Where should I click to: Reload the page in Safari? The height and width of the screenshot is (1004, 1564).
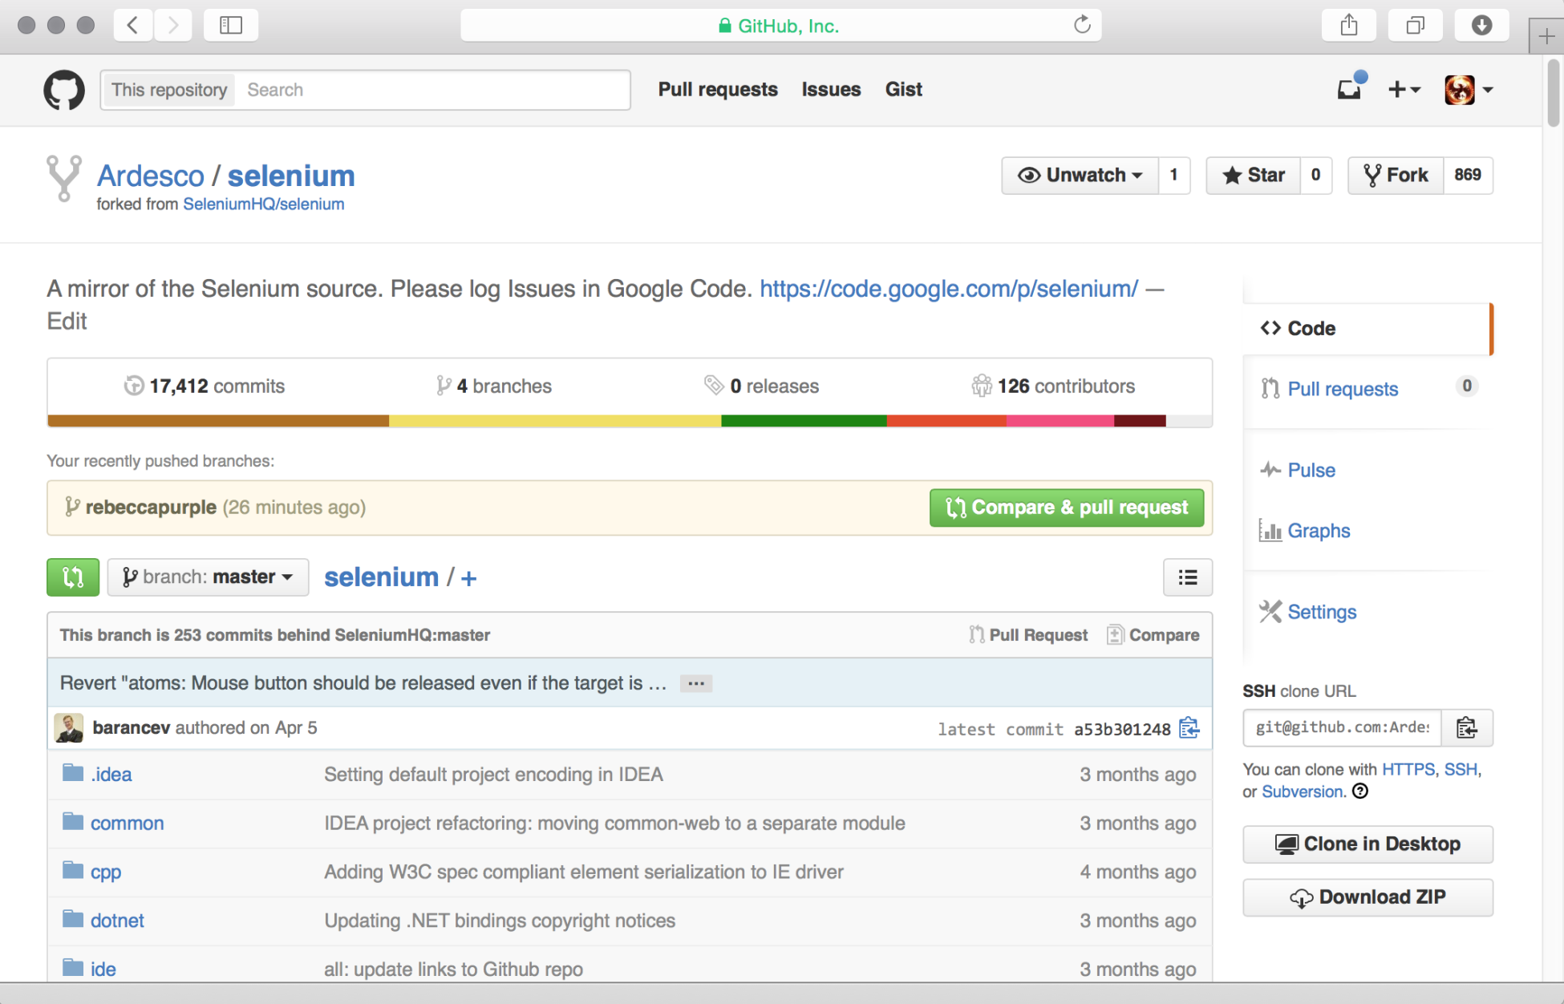(1082, 25)
